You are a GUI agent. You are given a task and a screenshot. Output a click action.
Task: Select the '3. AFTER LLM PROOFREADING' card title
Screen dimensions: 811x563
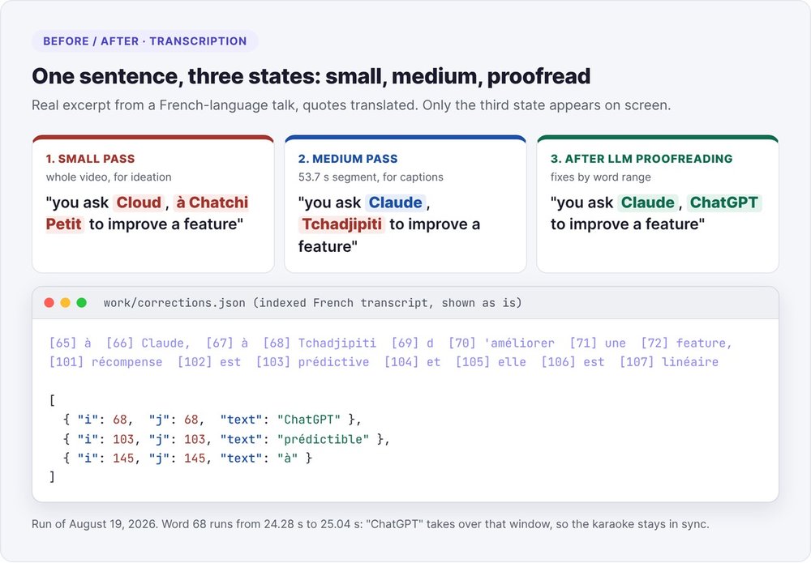click(x=642, y=159)
